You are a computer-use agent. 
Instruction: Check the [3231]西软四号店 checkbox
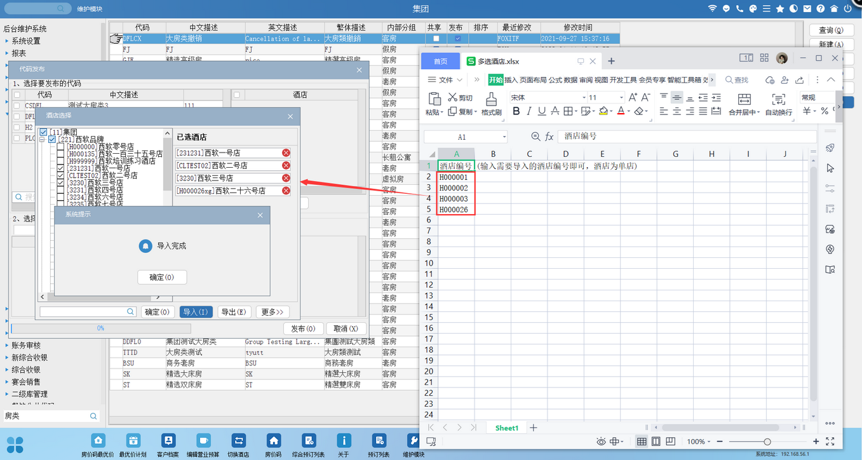point(61,190)
